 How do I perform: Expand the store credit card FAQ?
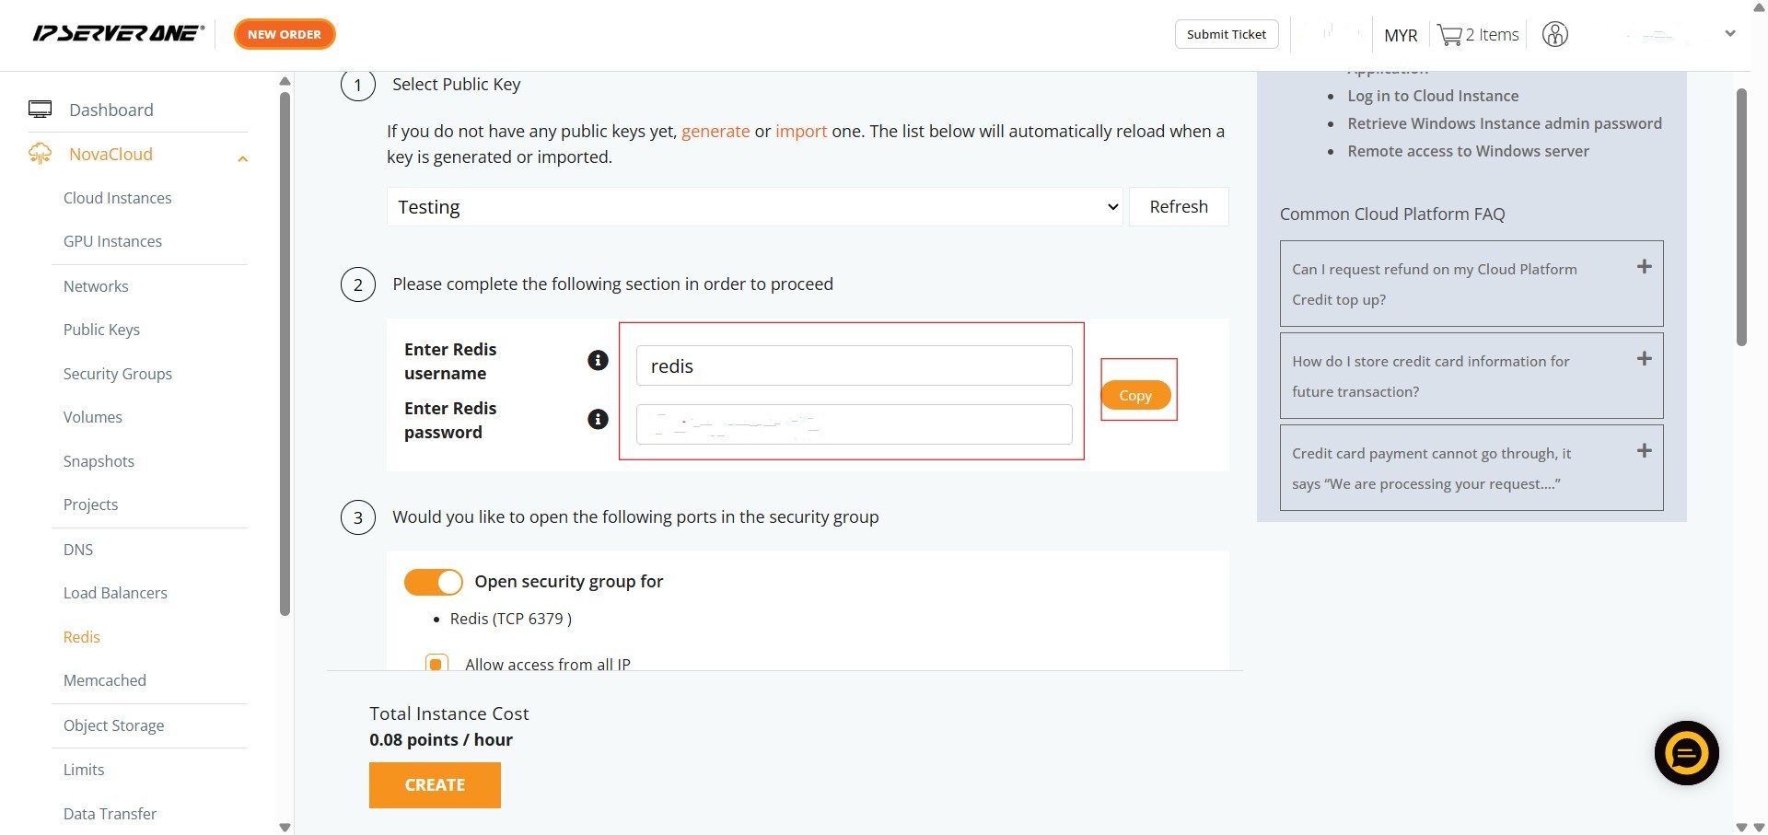pos(1644,359)
